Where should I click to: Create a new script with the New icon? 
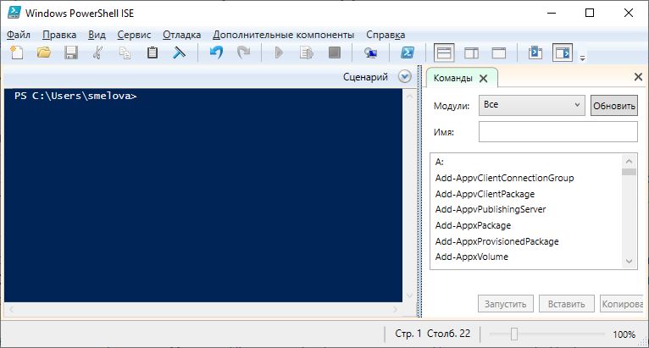17,53
